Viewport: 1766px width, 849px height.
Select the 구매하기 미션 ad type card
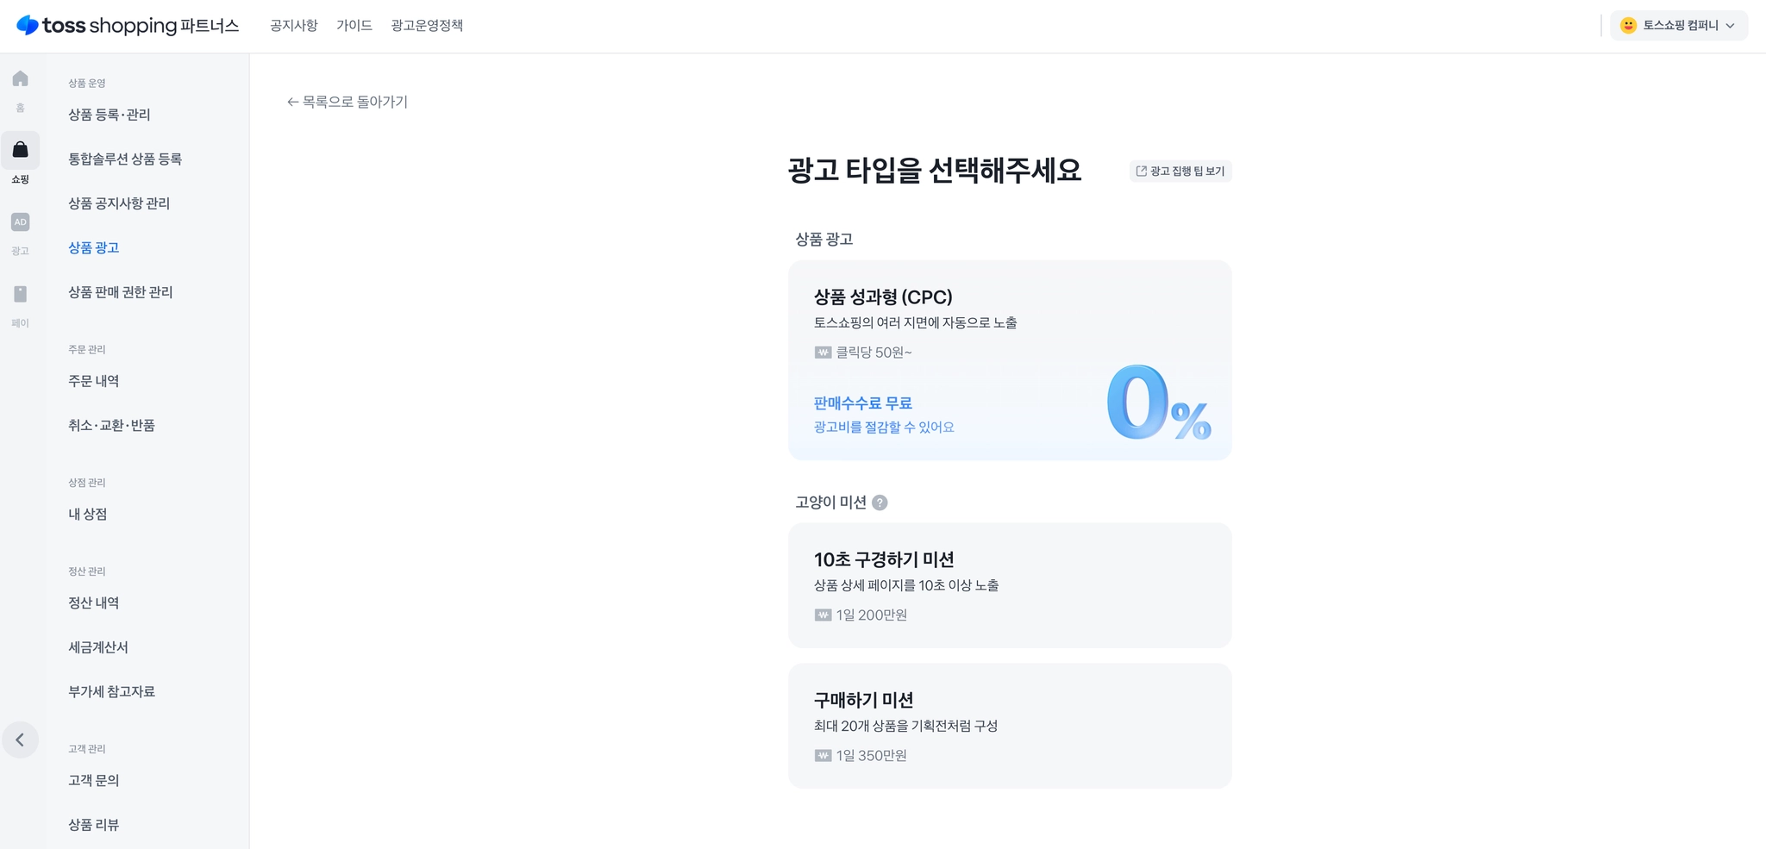click(x=1009, y=726)
